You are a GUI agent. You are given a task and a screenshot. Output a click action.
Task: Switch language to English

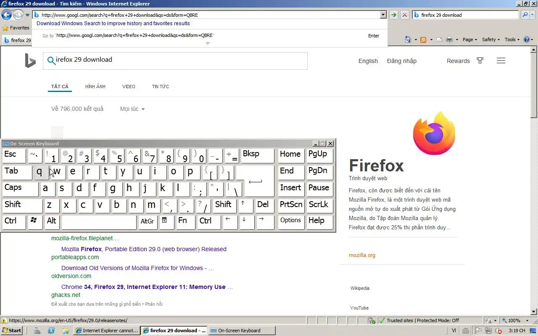pyautogui.click(x=368, y=61)
